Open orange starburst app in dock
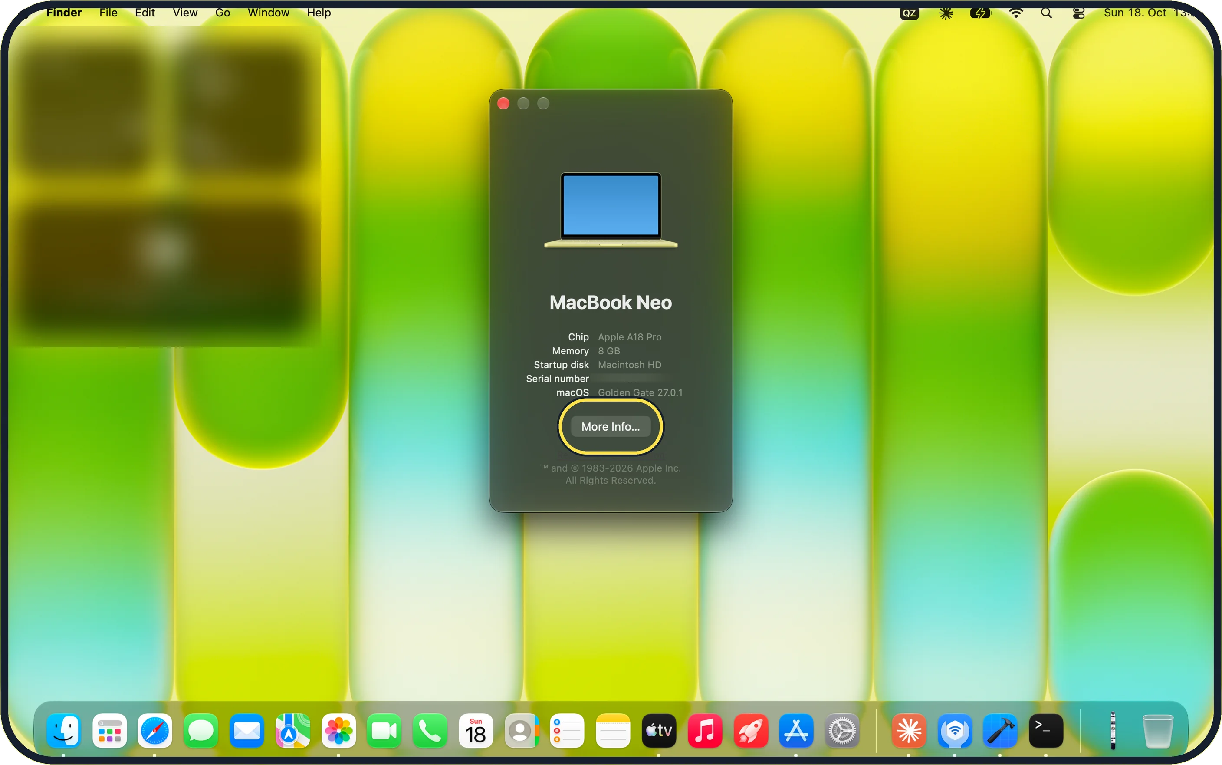The height and width of the screenshot is (765, 1222). click(x=909, y=731)
